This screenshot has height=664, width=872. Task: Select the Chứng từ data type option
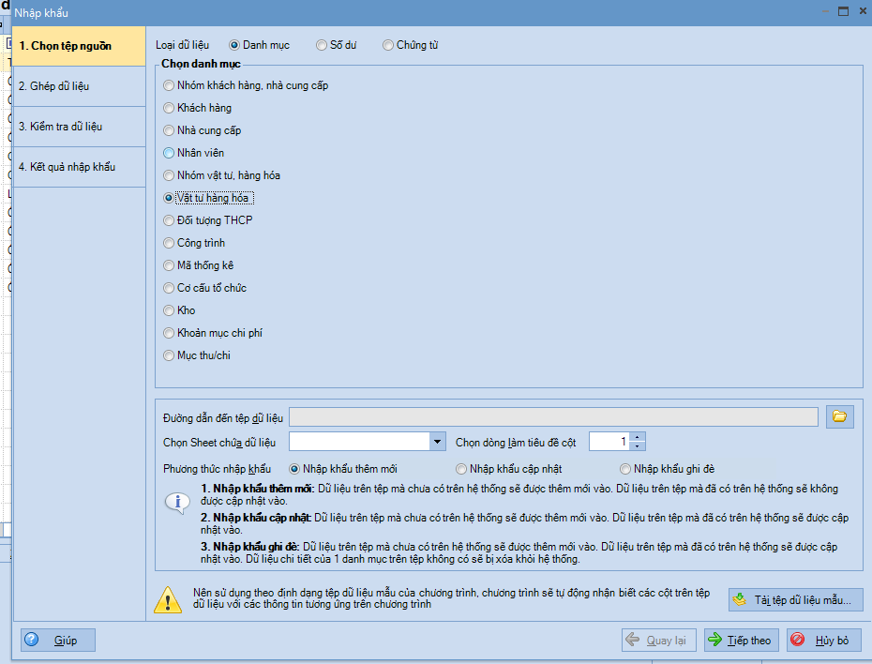click(x=388, y=45)
